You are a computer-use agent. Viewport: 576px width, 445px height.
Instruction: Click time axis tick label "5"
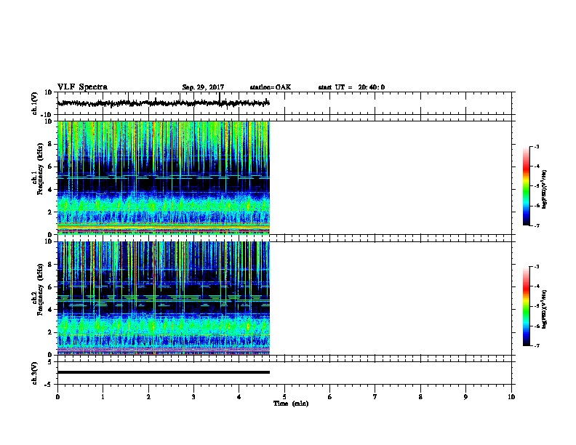pos(284,397)
